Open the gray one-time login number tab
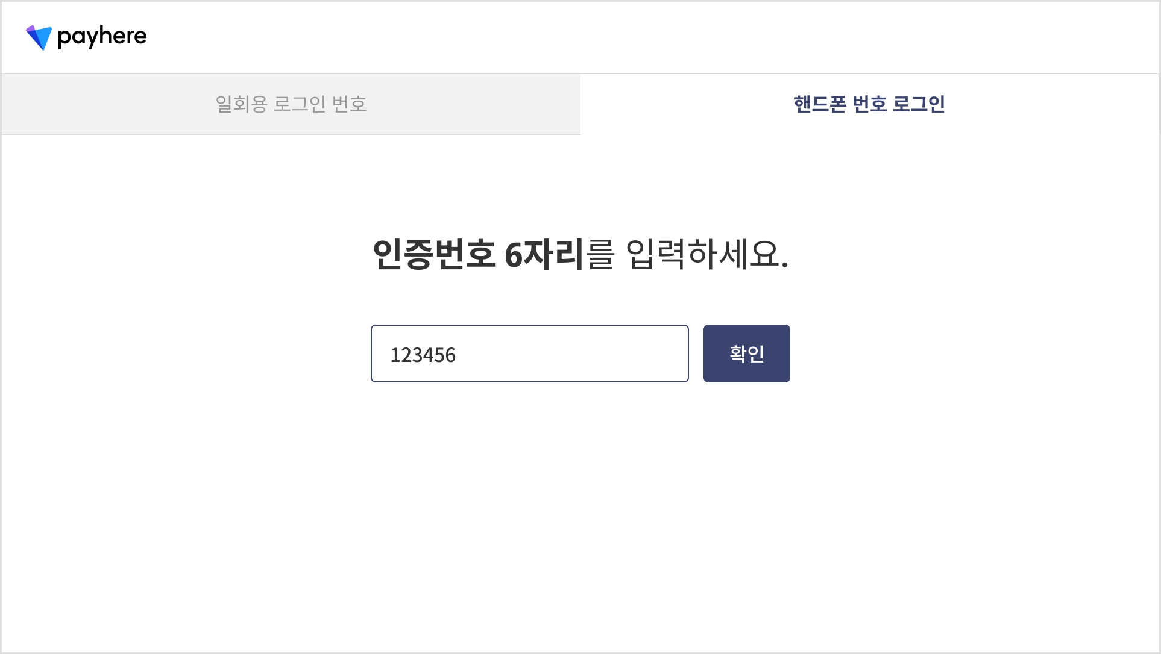Image resolution: width=1161 pixels, height=654 pixels. [291, 104]
